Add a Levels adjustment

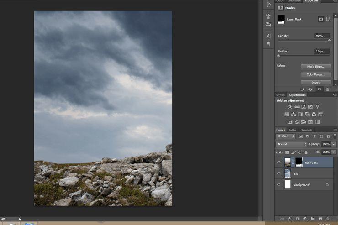tap(296, 106)
